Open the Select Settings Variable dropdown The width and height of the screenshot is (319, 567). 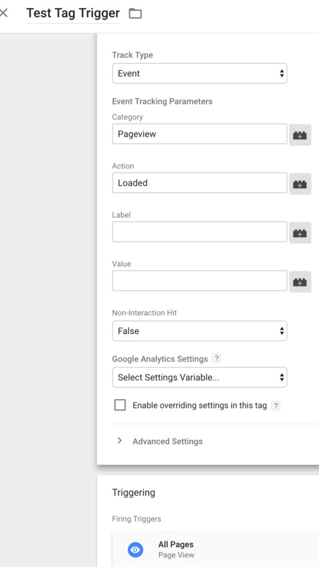tap(200, 378)
